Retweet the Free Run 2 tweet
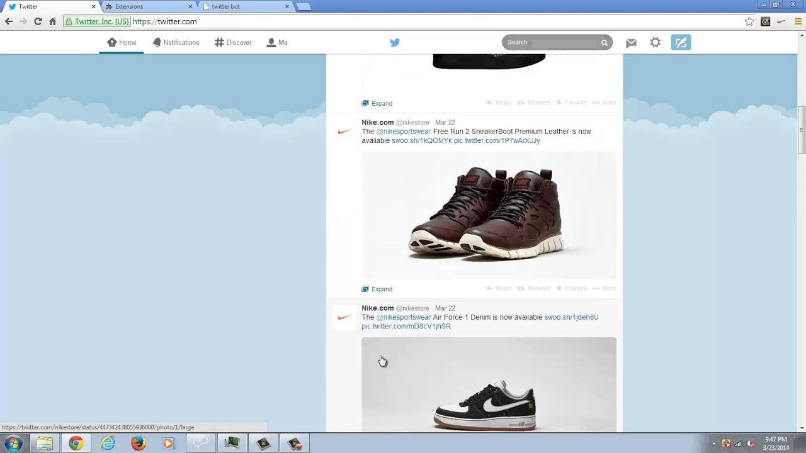This screenshot has height=453, width=806. pos(534,289)
